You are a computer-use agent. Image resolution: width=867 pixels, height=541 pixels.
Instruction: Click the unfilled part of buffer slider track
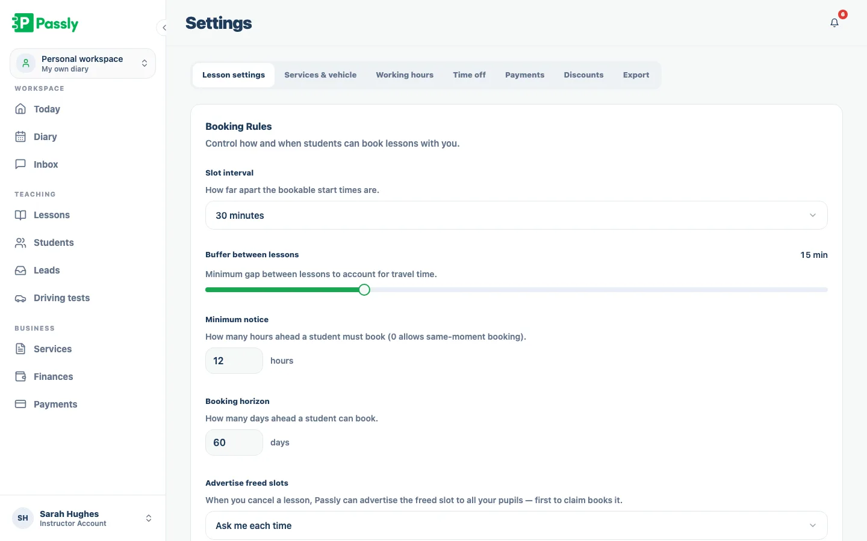click(599, 290)
